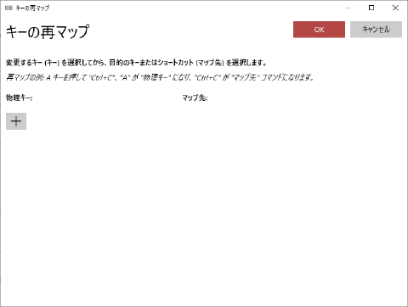
Task: Select the 物理キー: column label
Action: pyautogui.click(x=20, y=98)
